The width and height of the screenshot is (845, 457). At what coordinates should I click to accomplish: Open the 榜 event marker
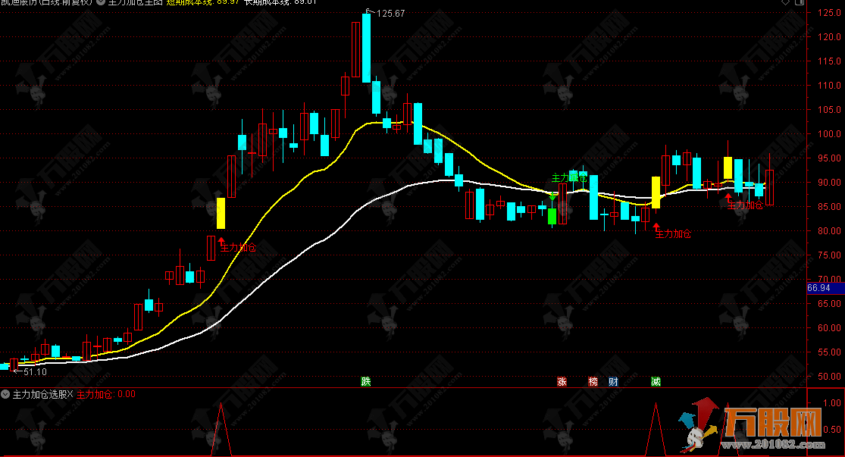click(593, 381)
